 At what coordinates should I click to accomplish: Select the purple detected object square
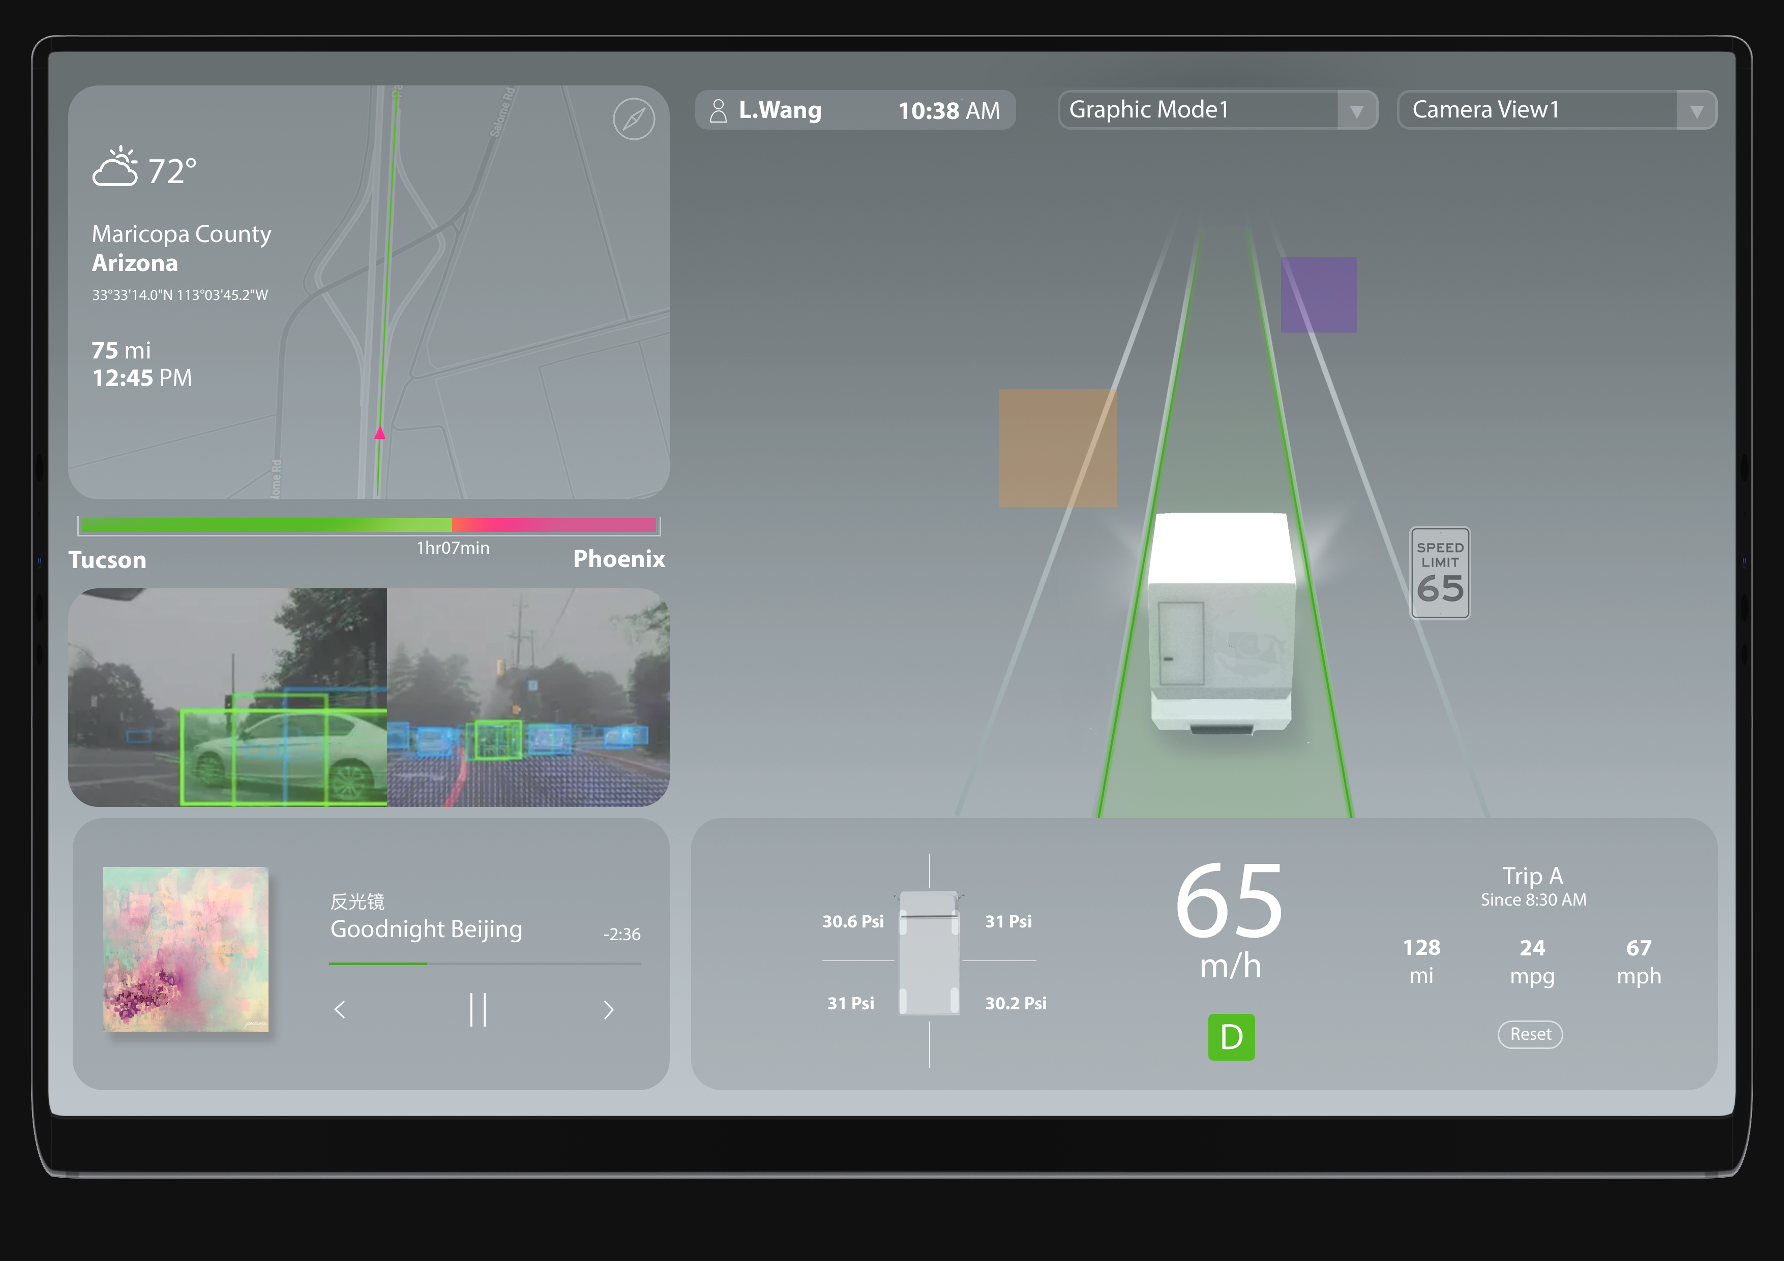[1319, 294]
